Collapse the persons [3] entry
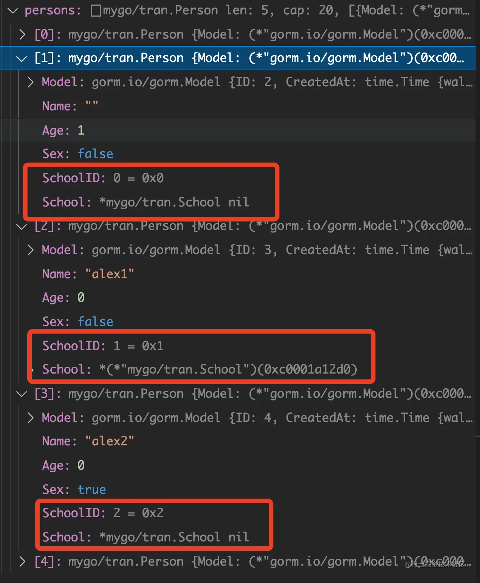Screen dimensions: 480x583 click(22, 394)
